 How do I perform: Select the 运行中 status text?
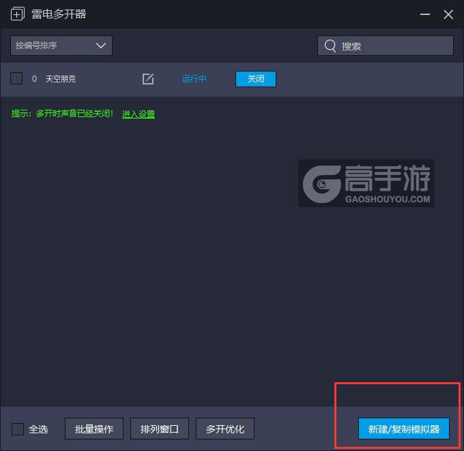click(x=194, y=79)
